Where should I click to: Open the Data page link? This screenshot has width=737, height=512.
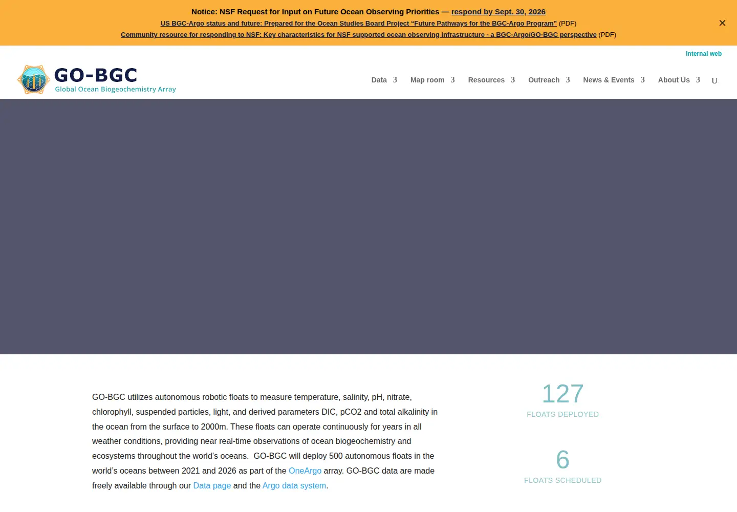point(212,485)
